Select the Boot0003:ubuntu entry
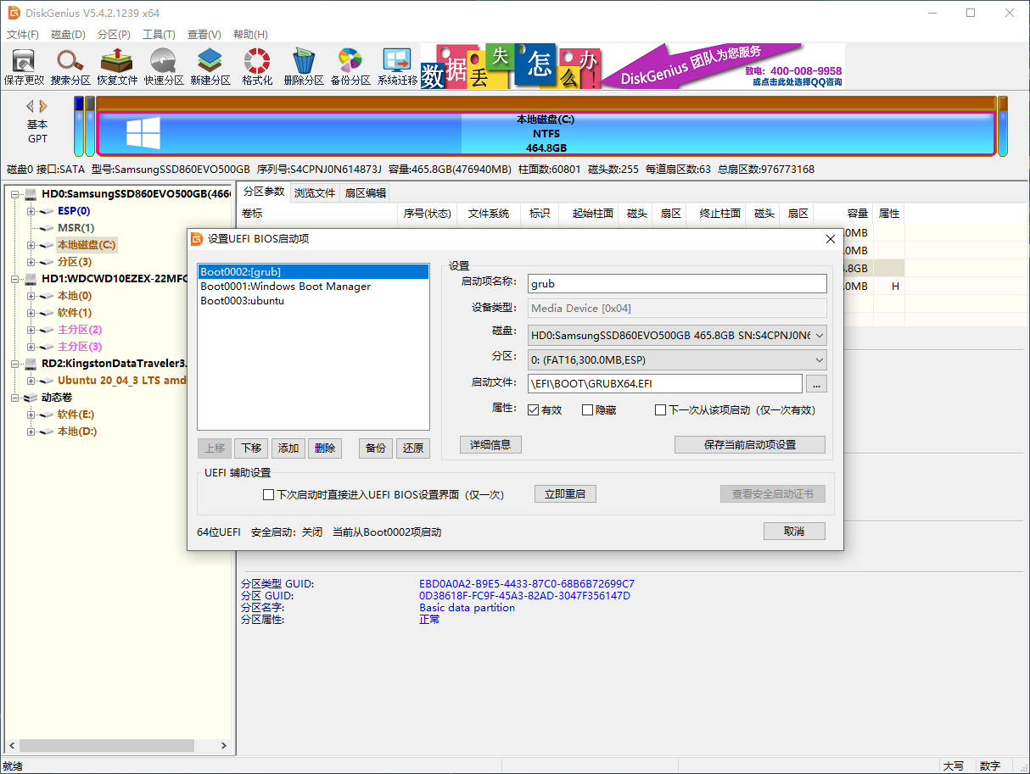Image resolution: width=1030 pixels, height=774 pixels. tap(243, 301)
